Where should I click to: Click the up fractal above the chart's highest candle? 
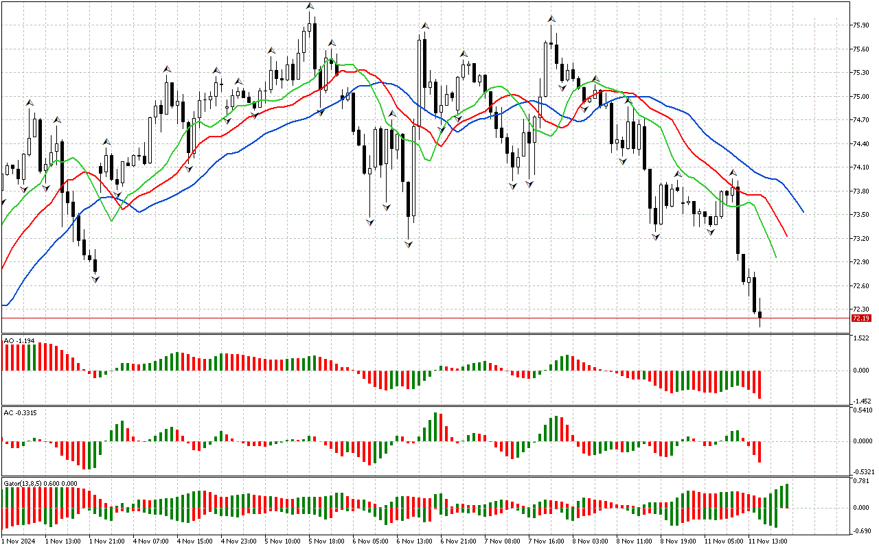(310, 6)
